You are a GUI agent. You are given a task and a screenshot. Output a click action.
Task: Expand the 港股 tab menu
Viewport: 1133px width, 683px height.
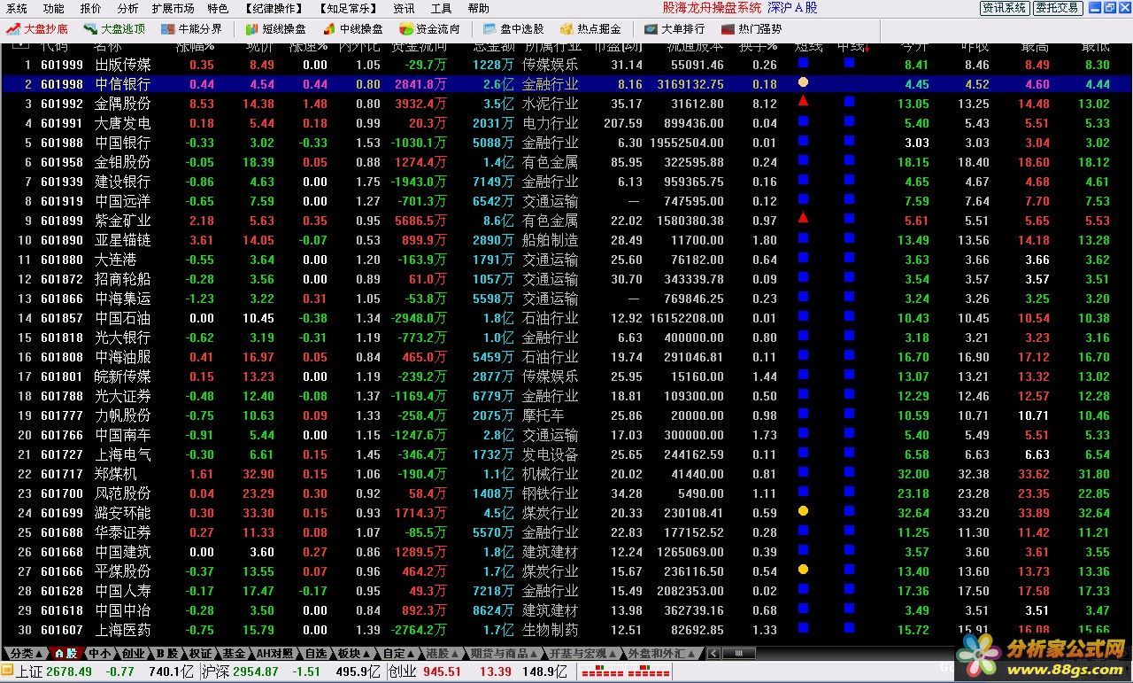tap(443, 653)
